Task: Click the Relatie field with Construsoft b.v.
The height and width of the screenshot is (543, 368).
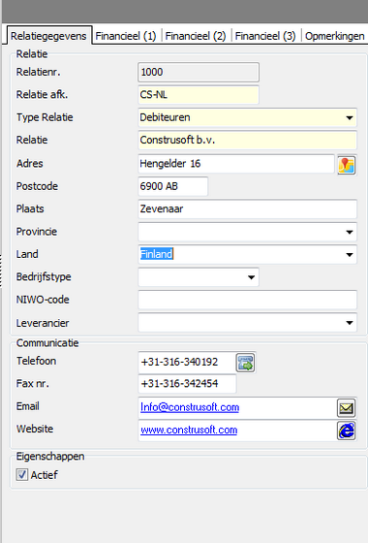Action: (247, 140)
